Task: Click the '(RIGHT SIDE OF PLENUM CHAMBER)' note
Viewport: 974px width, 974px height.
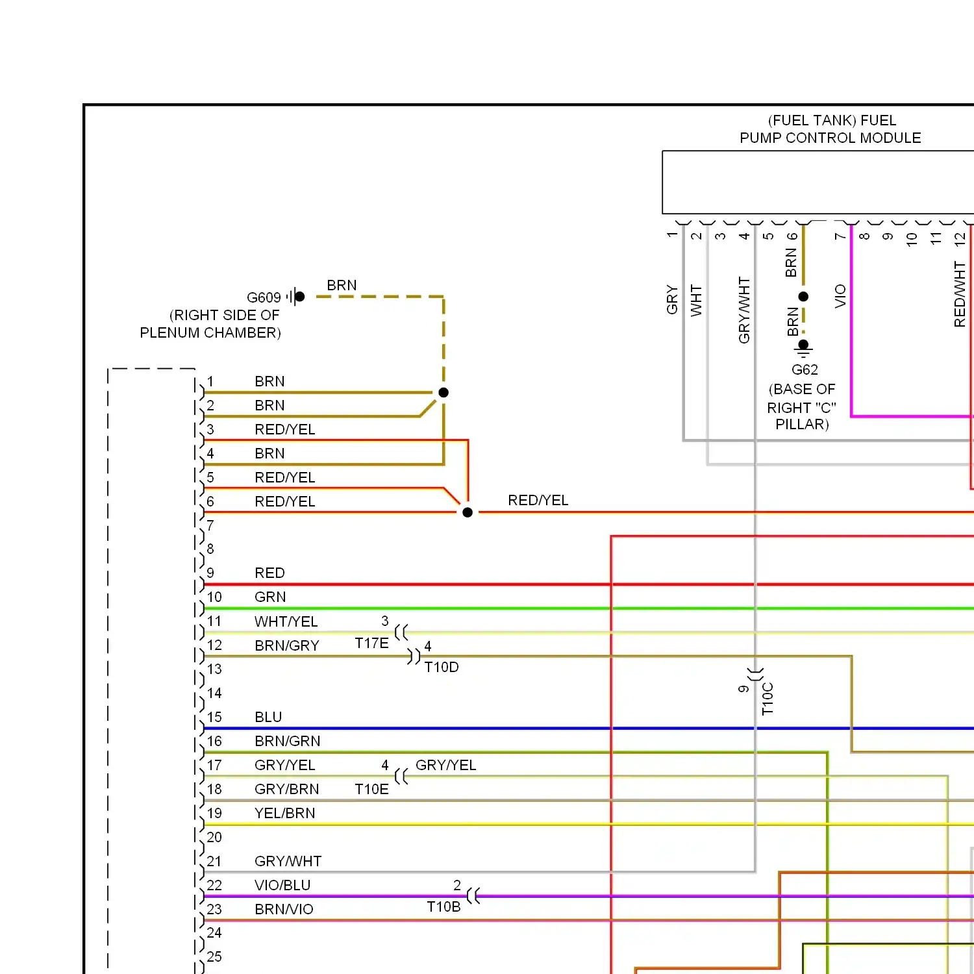Action: point(210,324)
